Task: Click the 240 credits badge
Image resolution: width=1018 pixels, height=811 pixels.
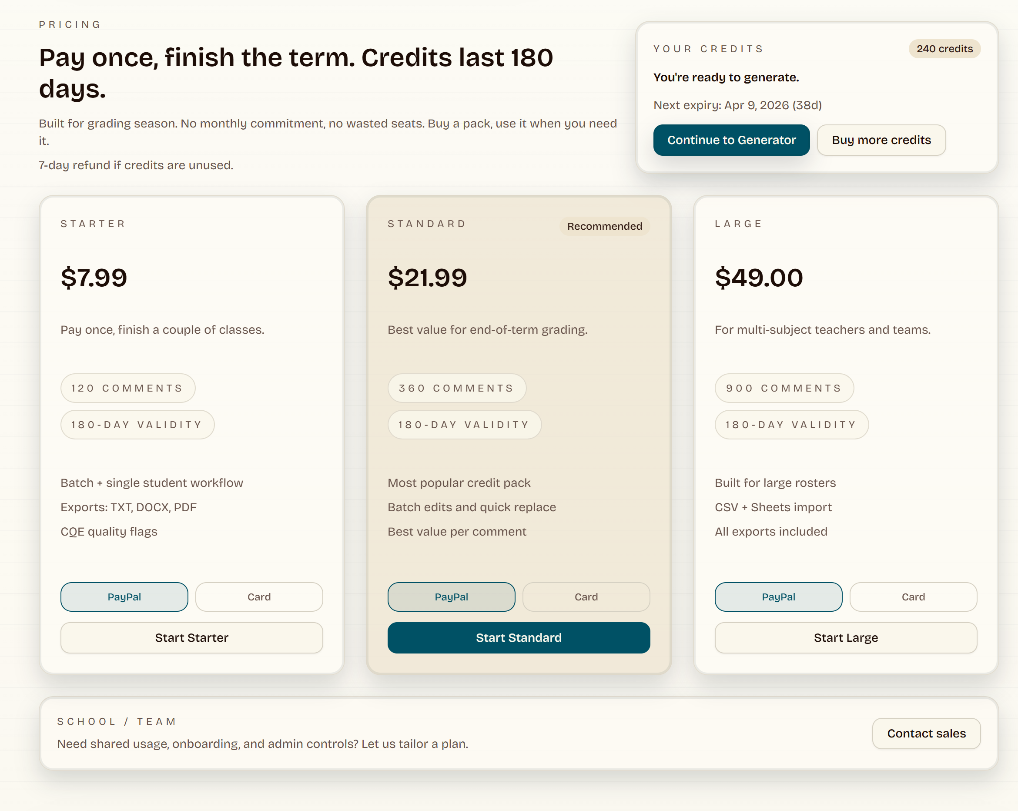Action: click(944, 49)
